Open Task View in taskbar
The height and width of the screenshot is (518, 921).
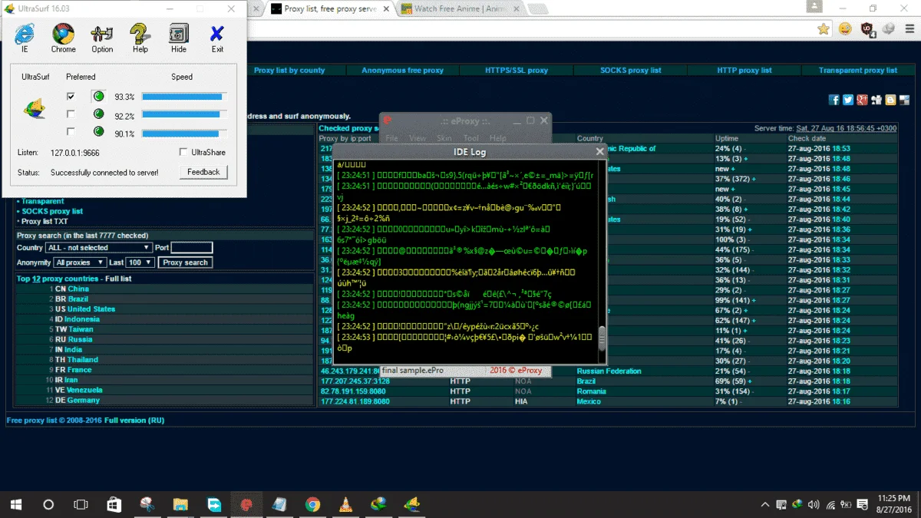pyautogui.click(x=81, y=504)
